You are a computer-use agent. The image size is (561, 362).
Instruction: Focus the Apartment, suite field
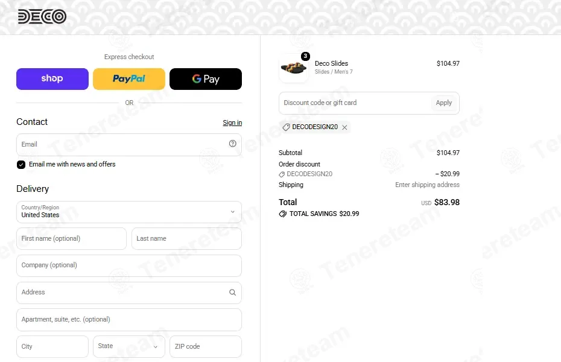pos(129,319)
